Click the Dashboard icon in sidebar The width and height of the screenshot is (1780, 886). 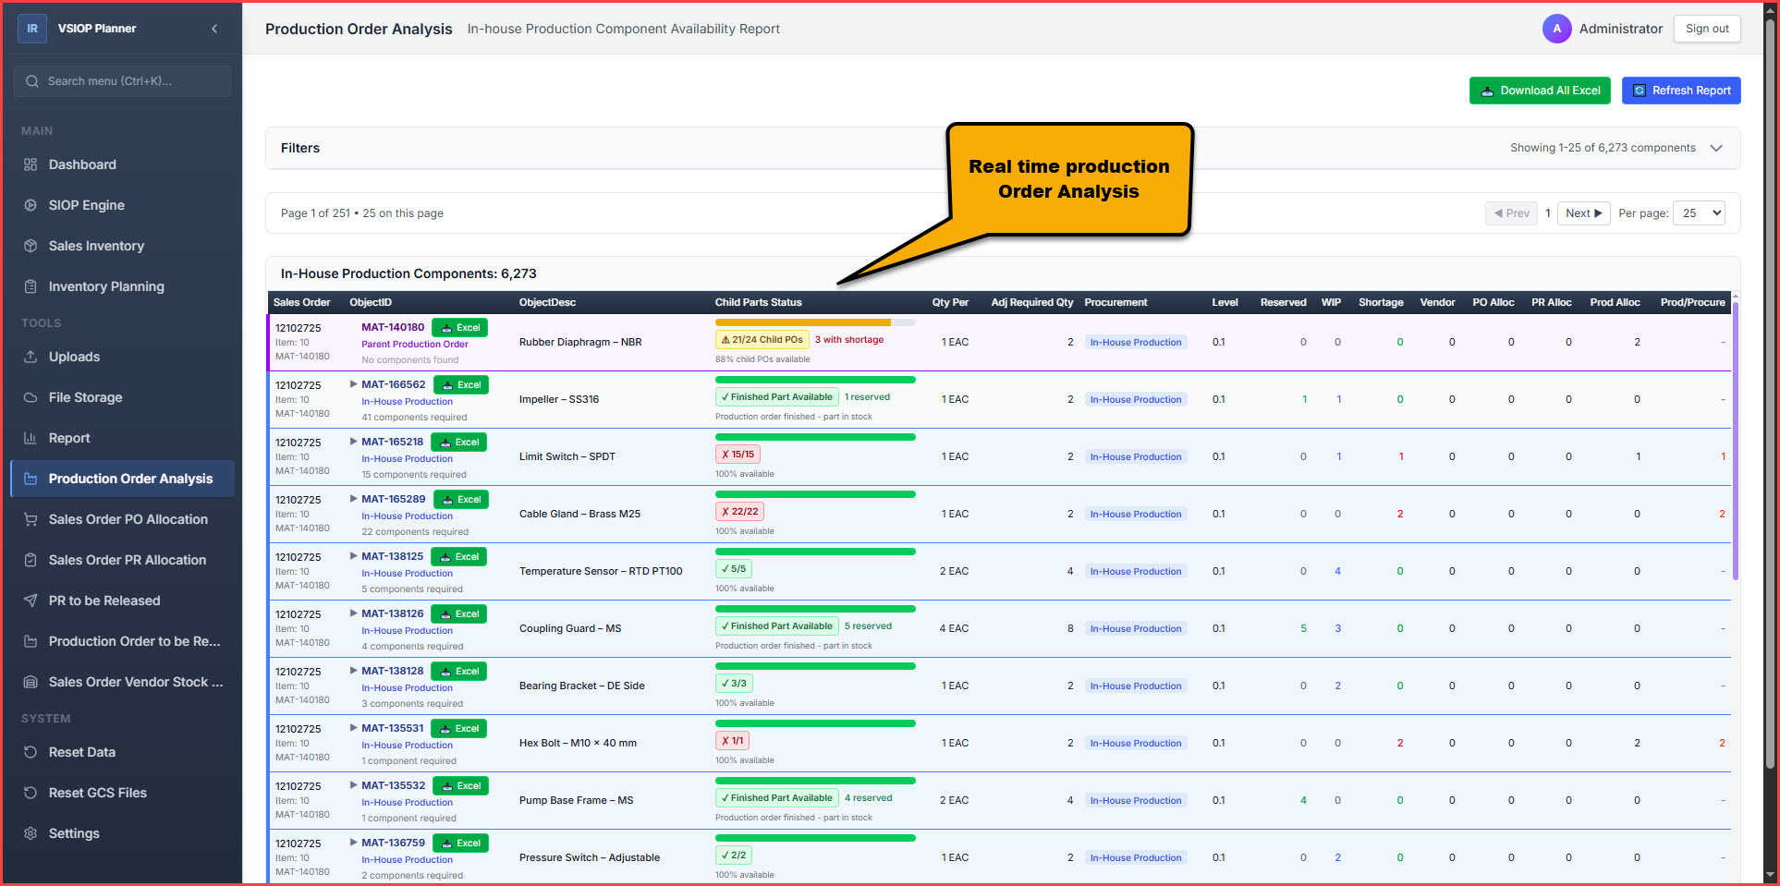(x=30, y=164)
